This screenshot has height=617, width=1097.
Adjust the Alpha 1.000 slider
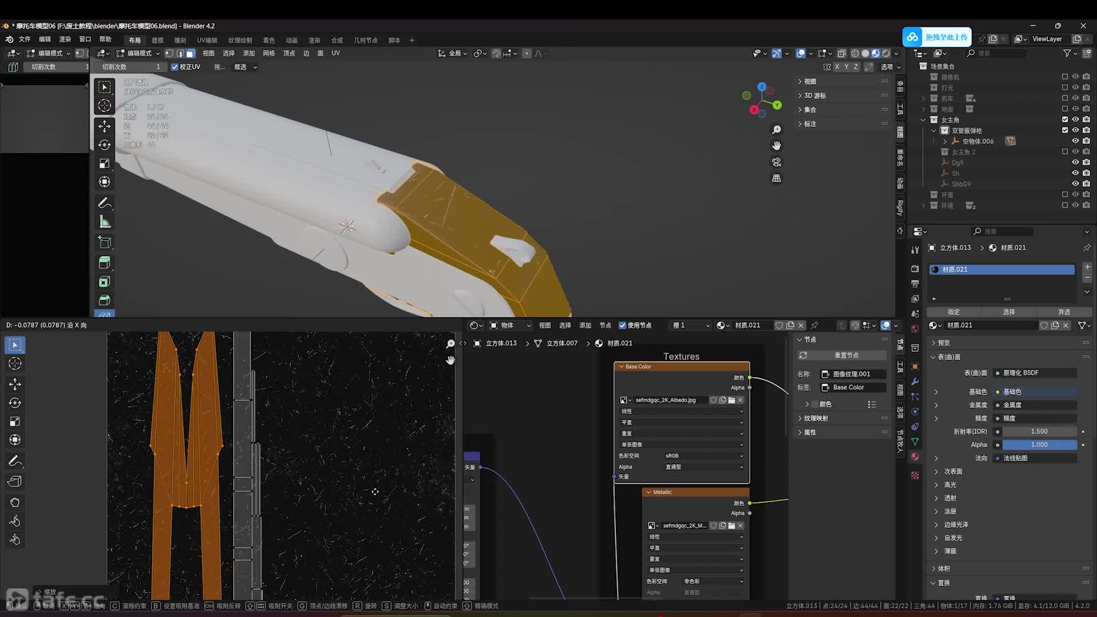(x=1039, y=444)
